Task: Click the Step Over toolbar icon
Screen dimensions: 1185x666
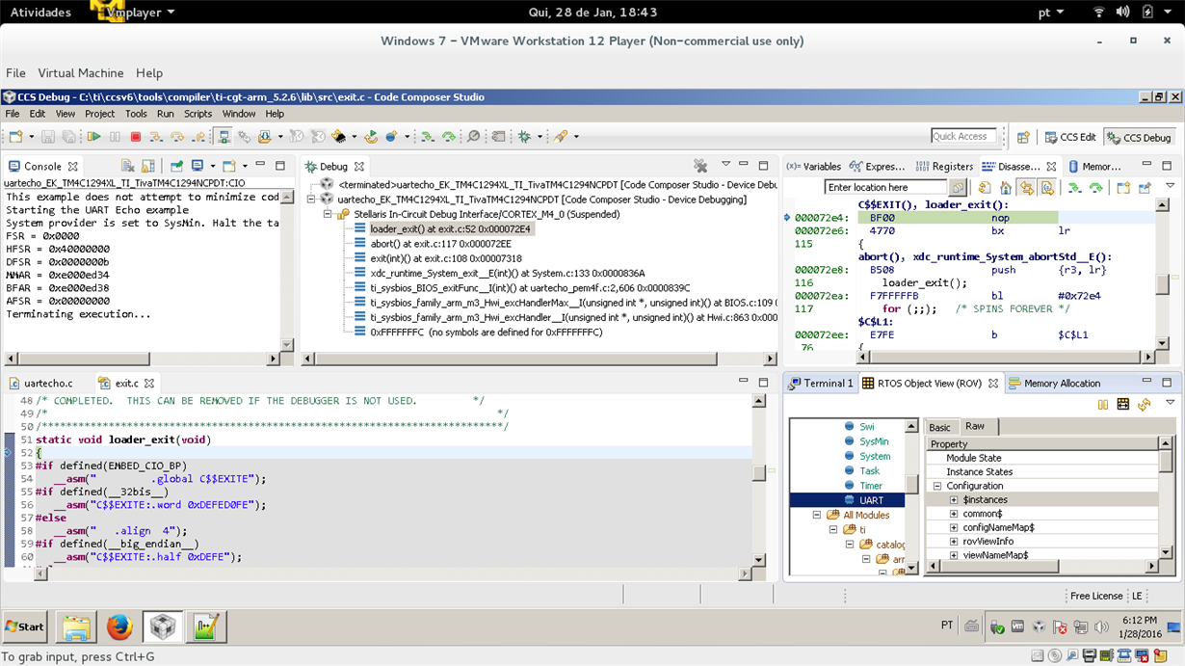Action: tap(177, 137)
